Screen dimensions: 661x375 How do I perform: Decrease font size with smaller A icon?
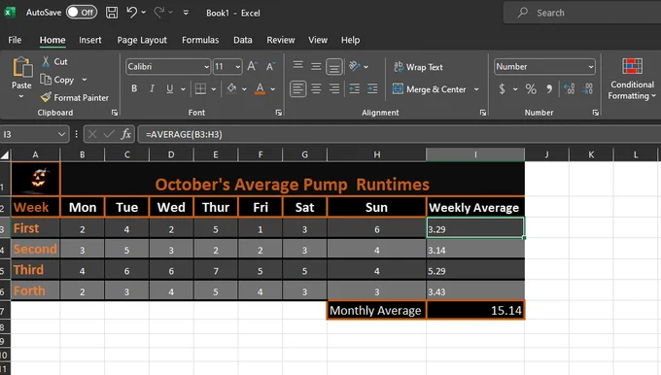(x=270, y=67)
